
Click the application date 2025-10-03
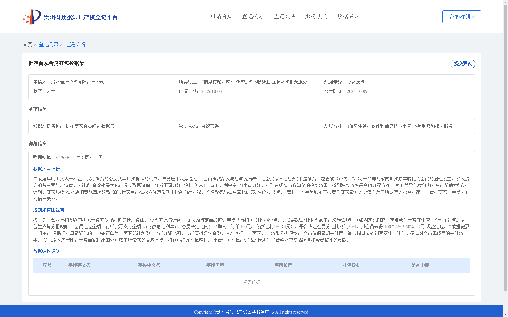pos(211,92)
